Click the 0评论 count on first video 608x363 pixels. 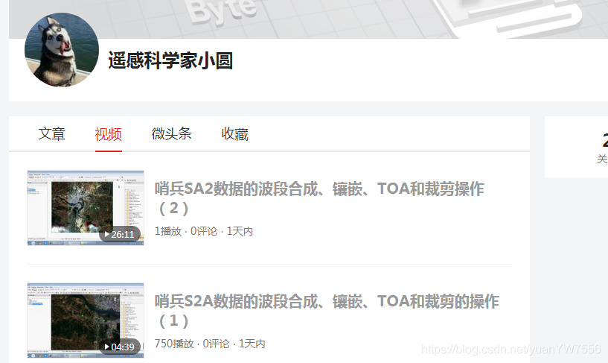204,231
